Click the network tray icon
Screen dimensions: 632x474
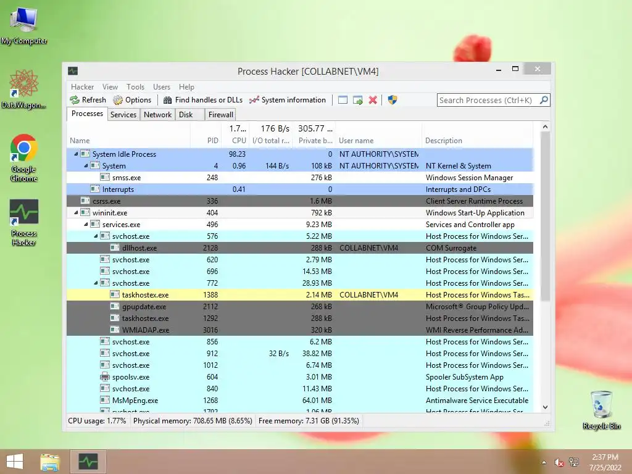(x=574, y=462)
